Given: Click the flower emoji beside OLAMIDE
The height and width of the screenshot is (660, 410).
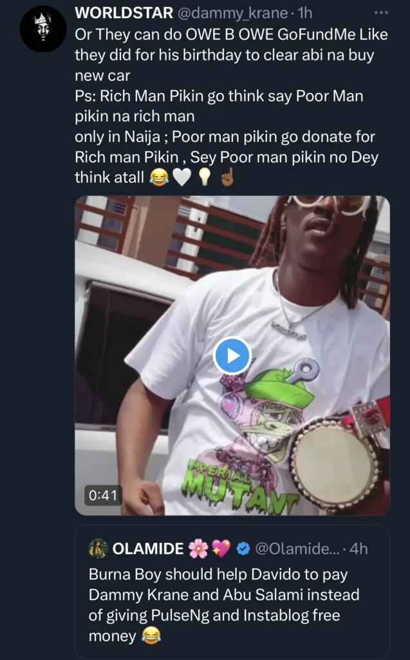Looking at the screenshot, I should click(x=197, y=548).
